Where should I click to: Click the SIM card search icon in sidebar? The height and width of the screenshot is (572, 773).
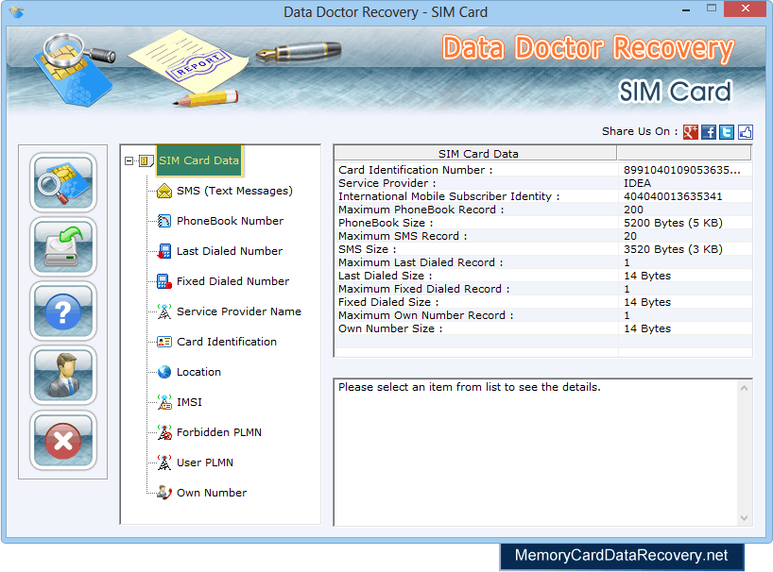63,182
